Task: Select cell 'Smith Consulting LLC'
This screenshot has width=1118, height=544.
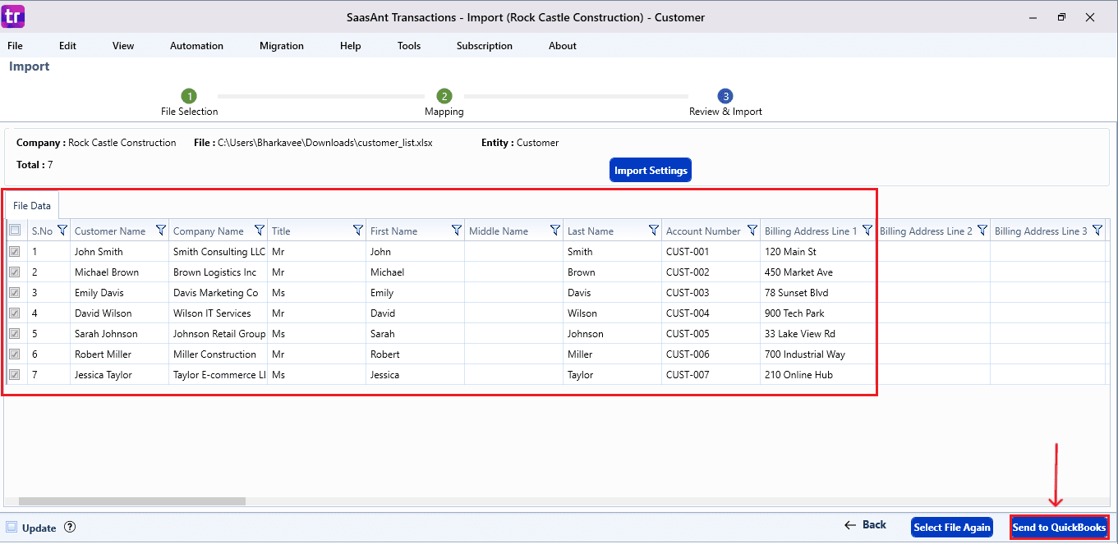Action: [219, 252]
